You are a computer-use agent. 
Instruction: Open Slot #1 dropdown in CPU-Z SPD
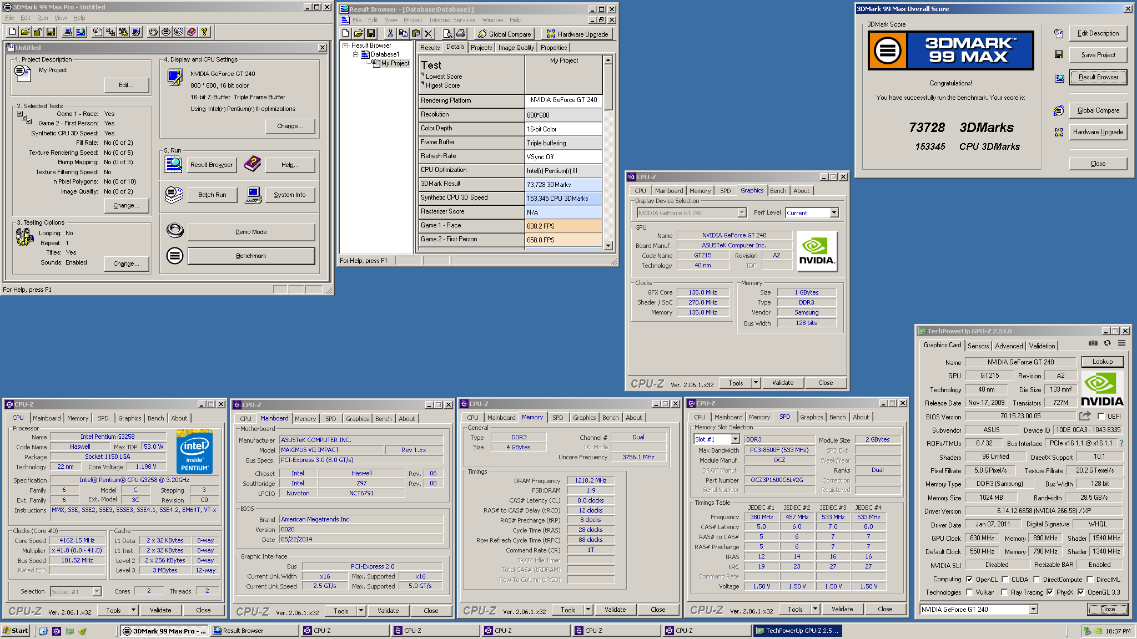click(735, 439)
